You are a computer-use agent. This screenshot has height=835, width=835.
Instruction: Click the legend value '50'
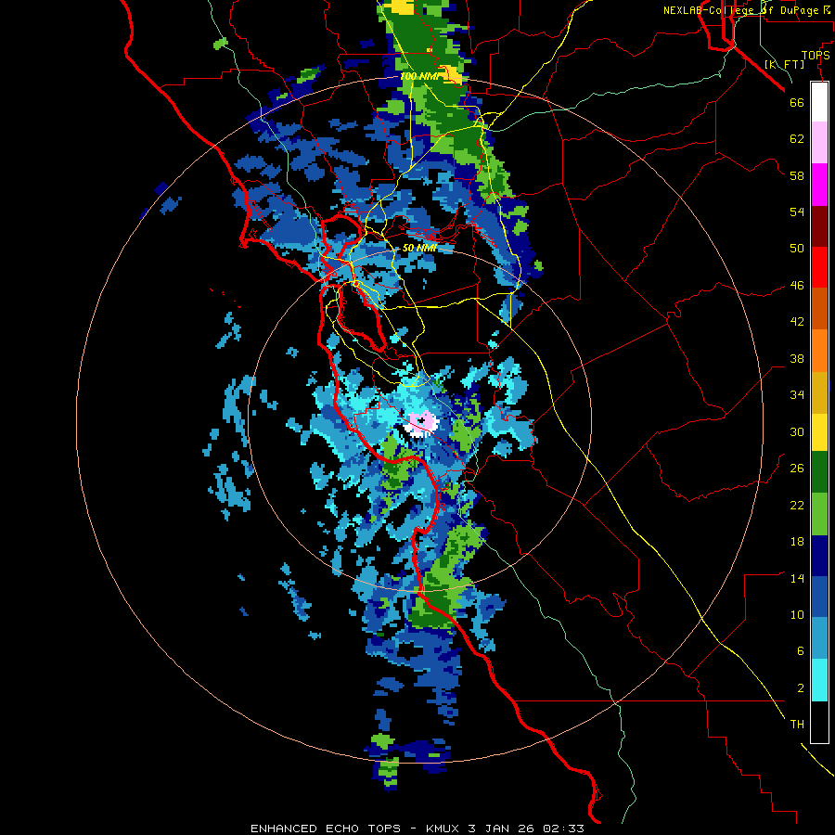point(797,249)
